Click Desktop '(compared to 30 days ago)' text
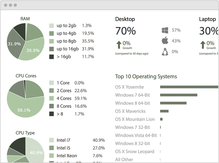 coord(132,54)
